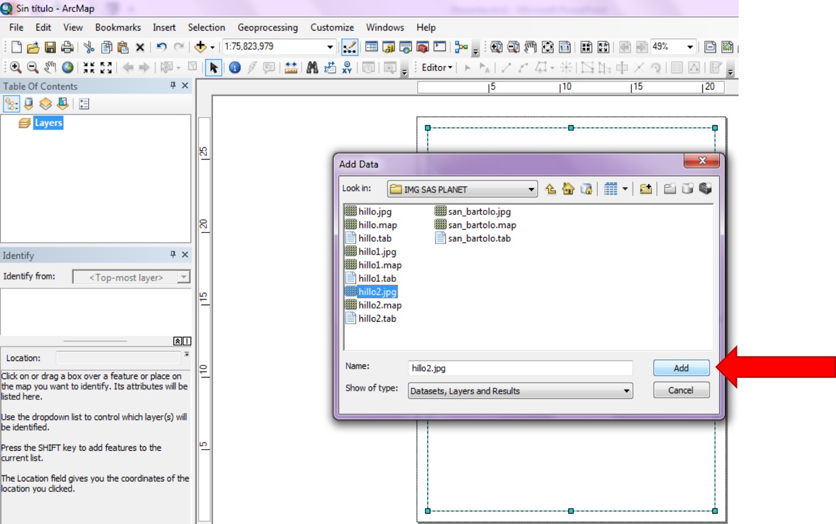Select the Select Elements arrow tool
Image resolution: width=836 pixels, height=524 pixels.
coord(214,68)
